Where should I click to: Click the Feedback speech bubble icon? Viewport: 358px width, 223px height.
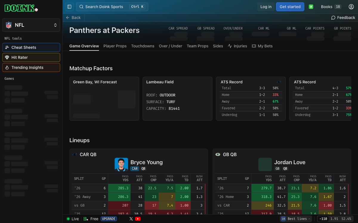(333, 18)
